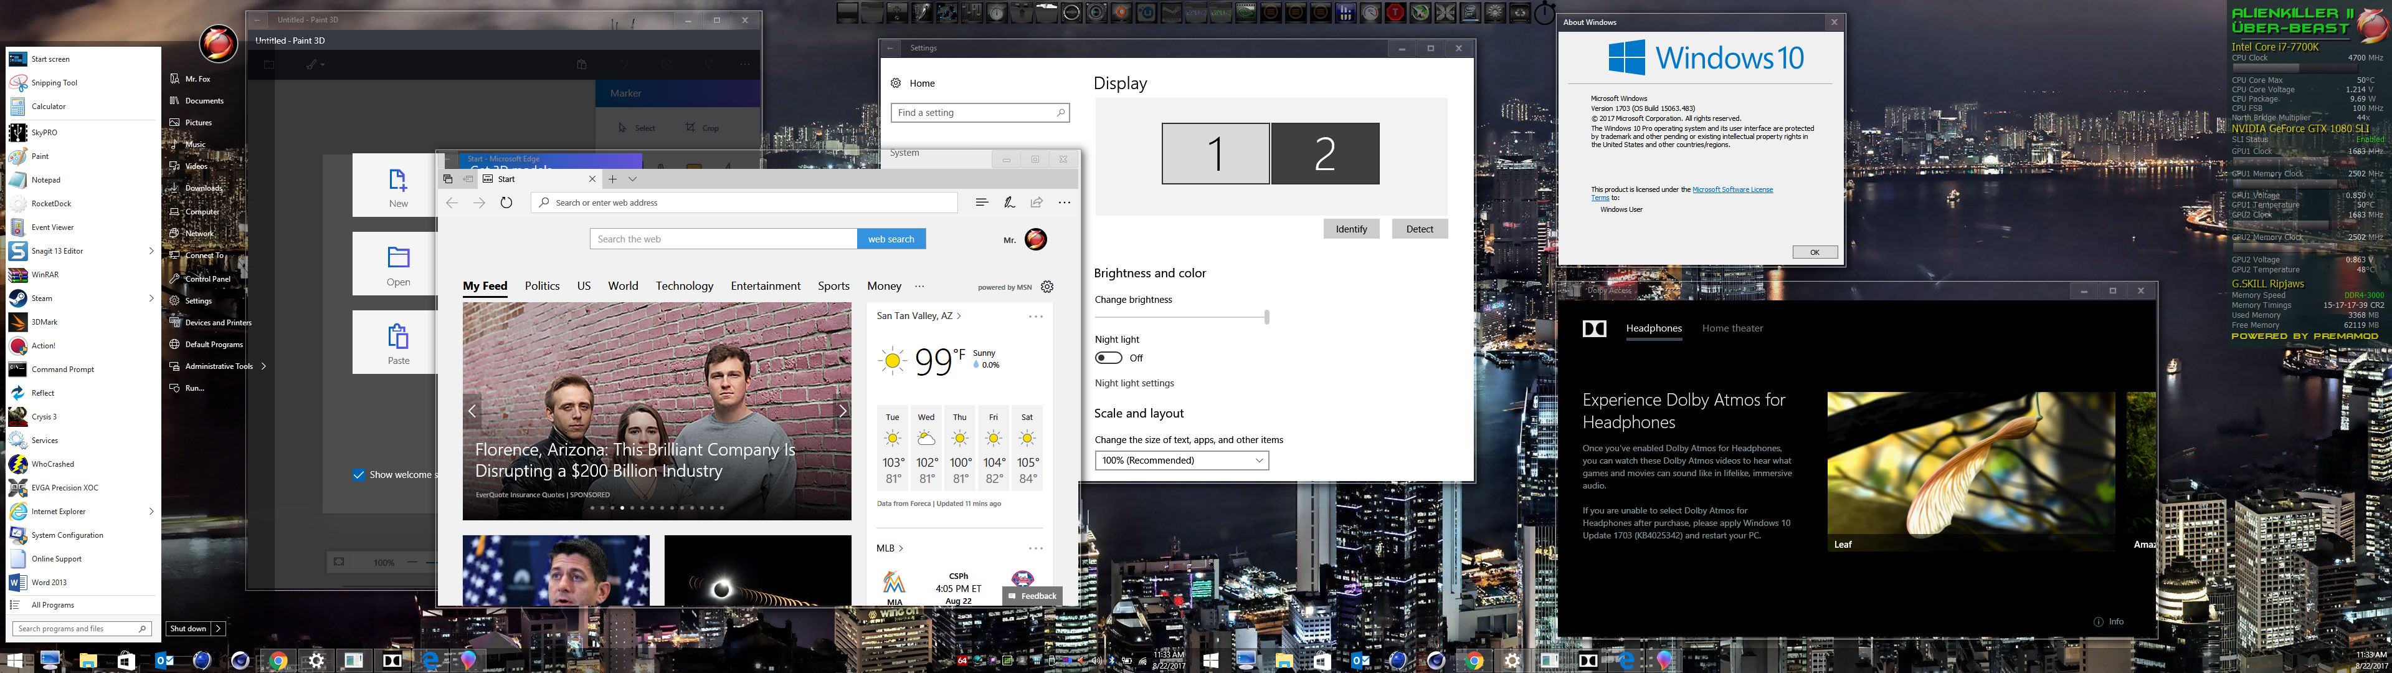
Task: Add a new tab in Edge
Action: click(613, 178)
